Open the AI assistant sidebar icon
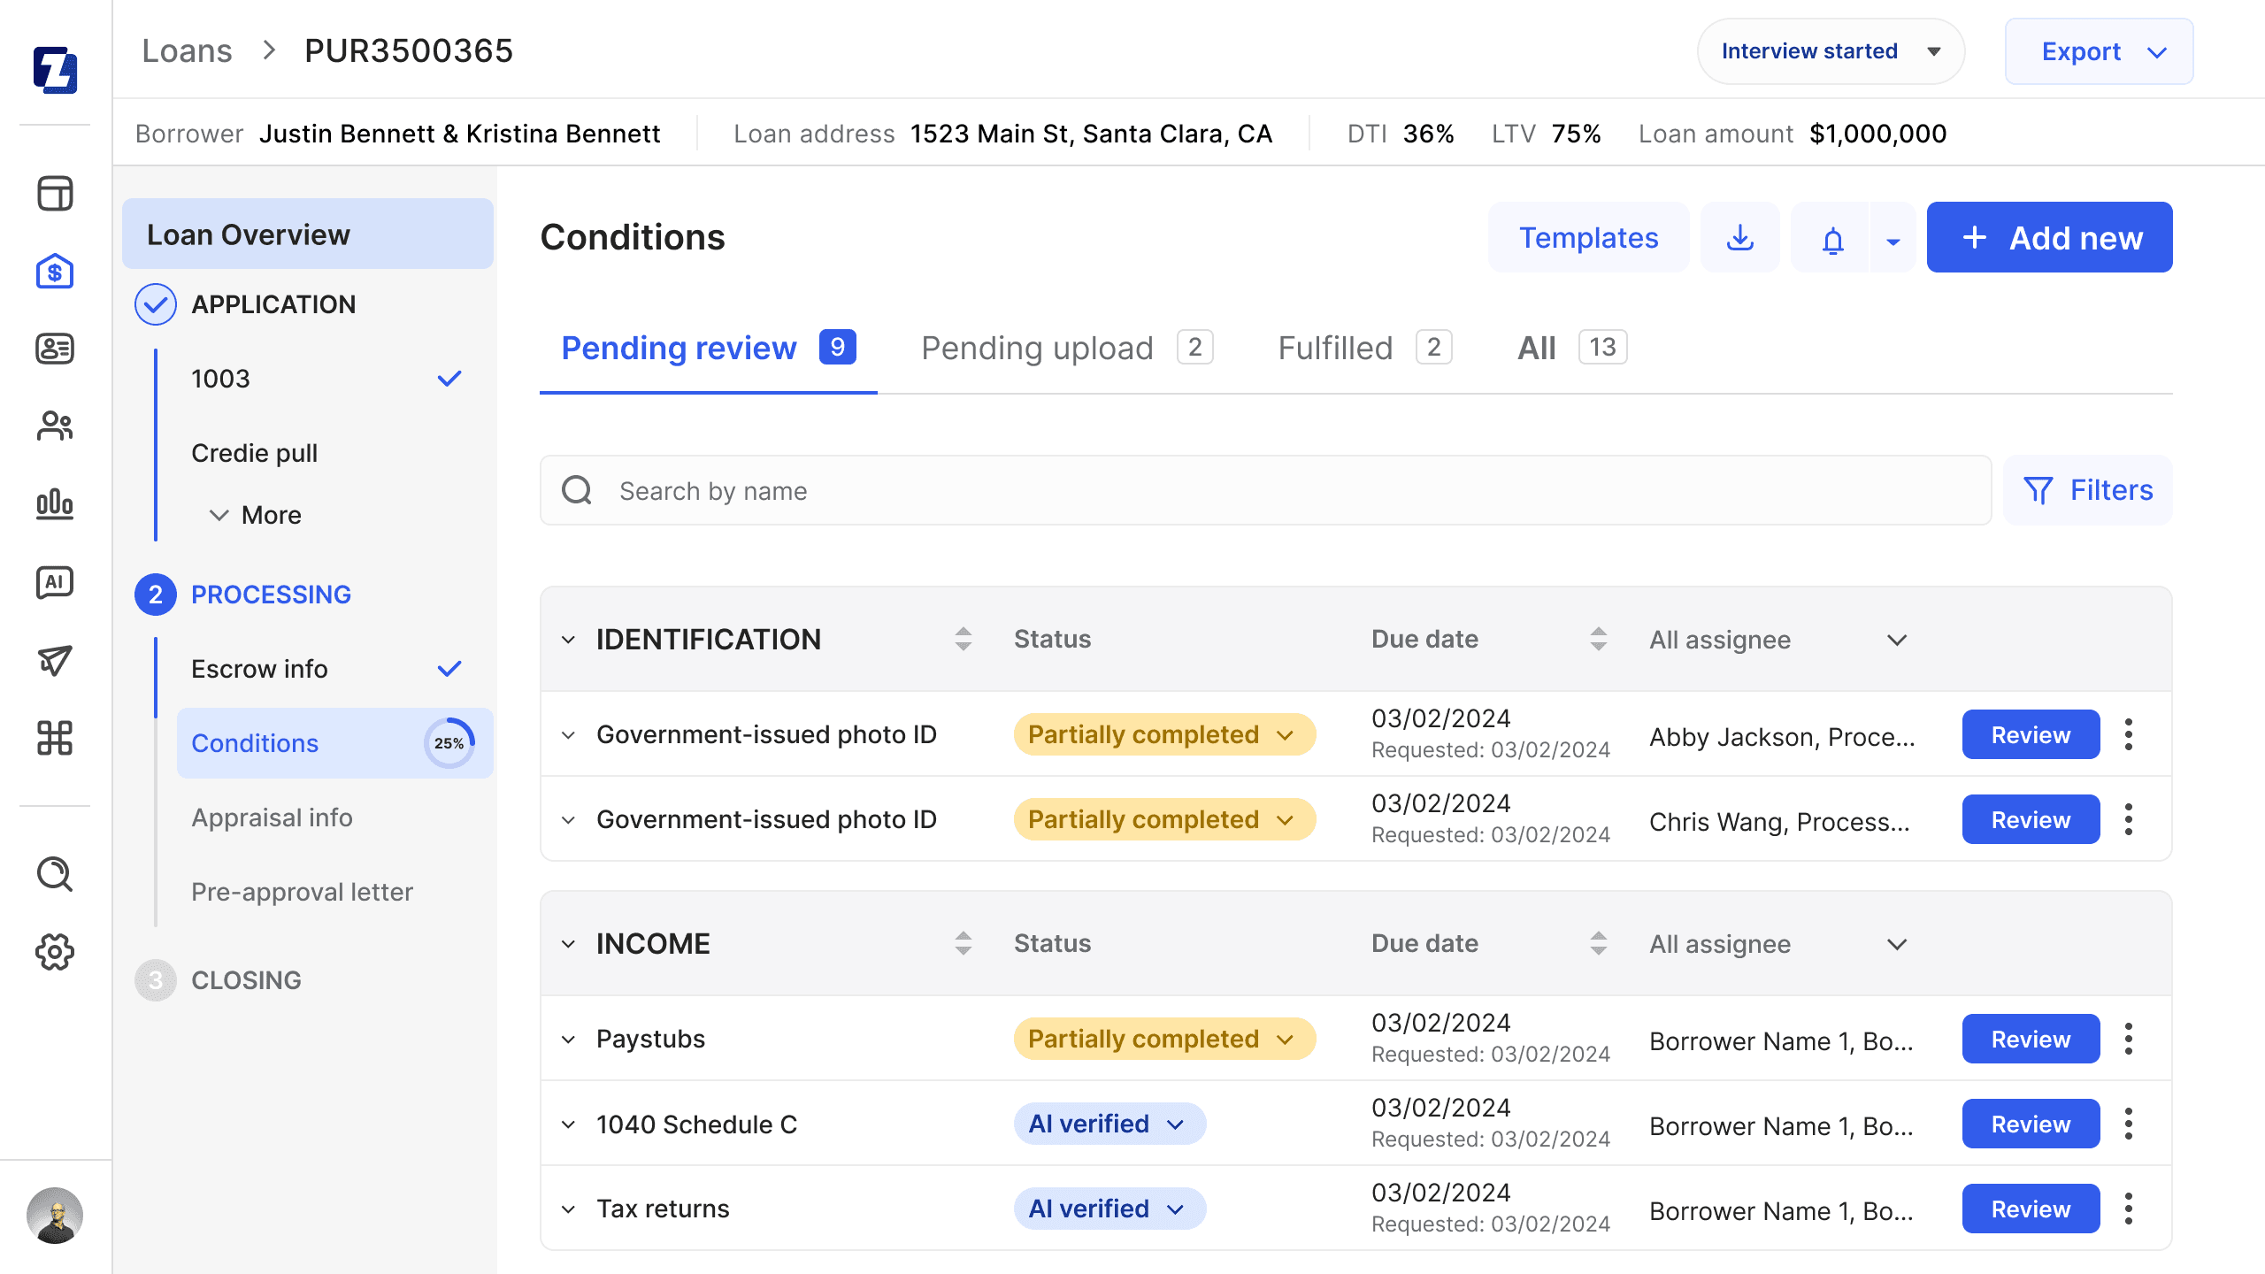2265x1274 pixels. pos(55,582)
